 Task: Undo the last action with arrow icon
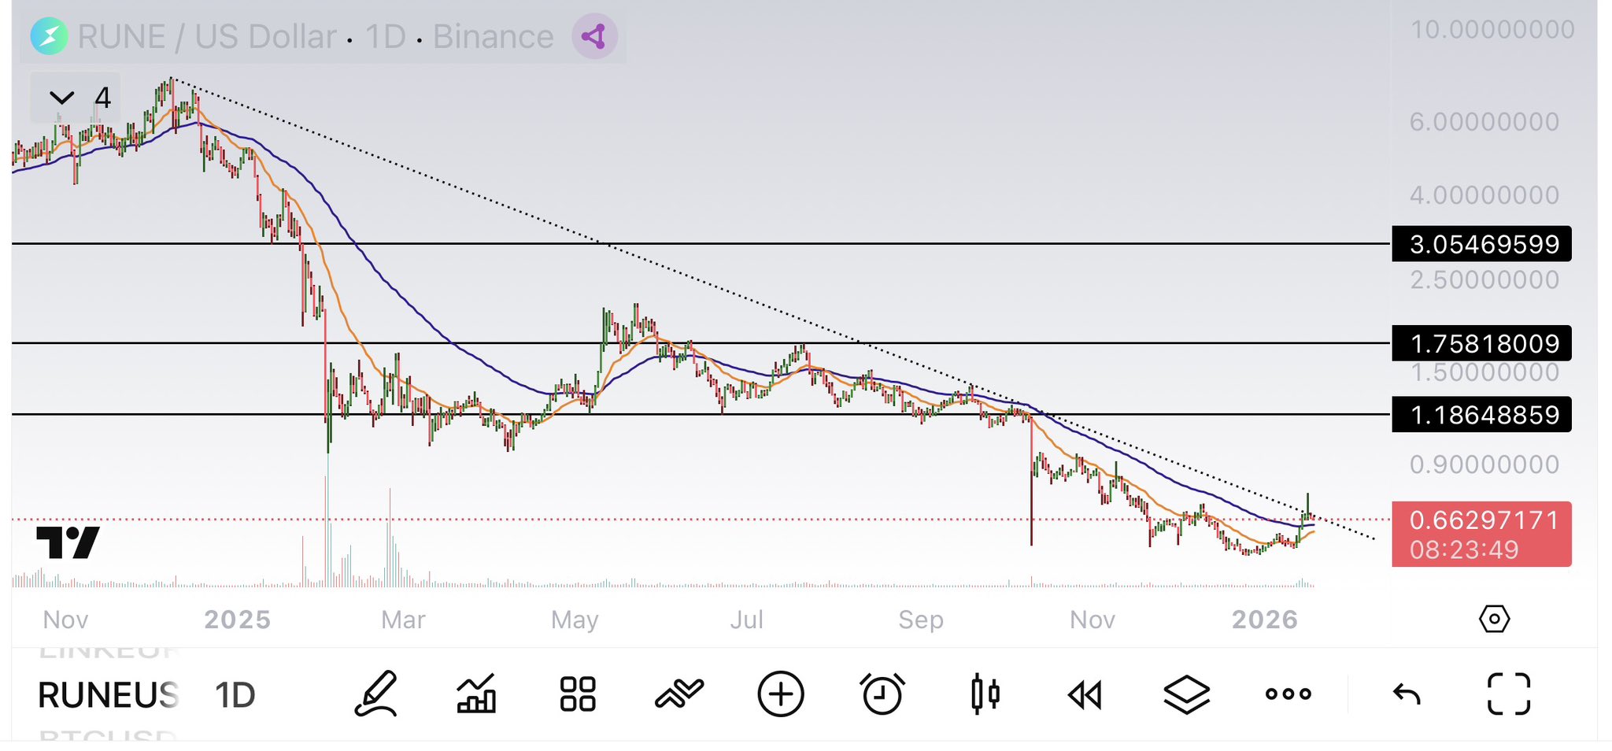tap(1407, 694)
